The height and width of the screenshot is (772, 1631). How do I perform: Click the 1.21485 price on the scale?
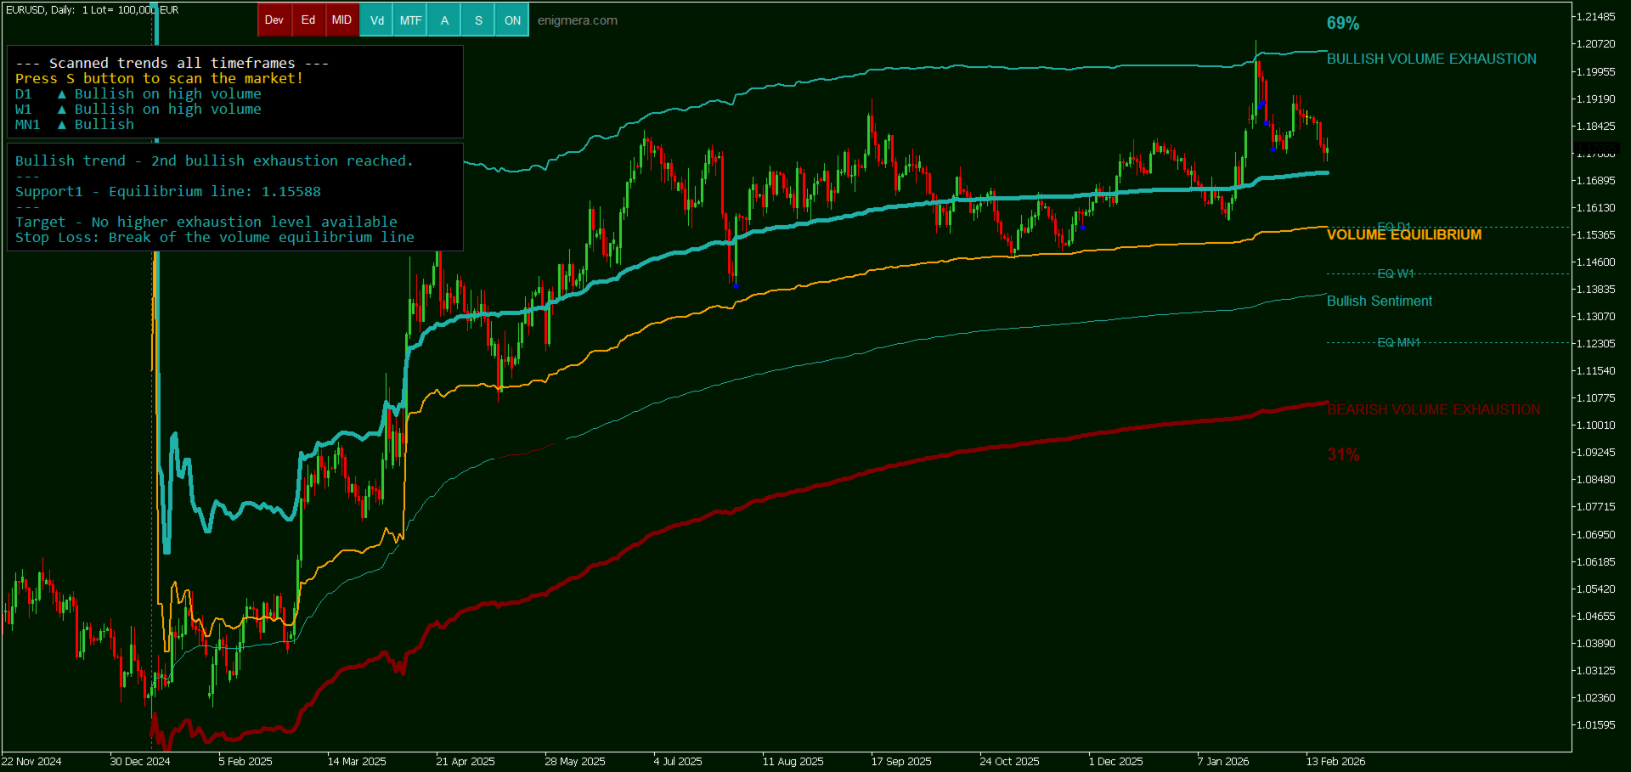(1595, 17)
